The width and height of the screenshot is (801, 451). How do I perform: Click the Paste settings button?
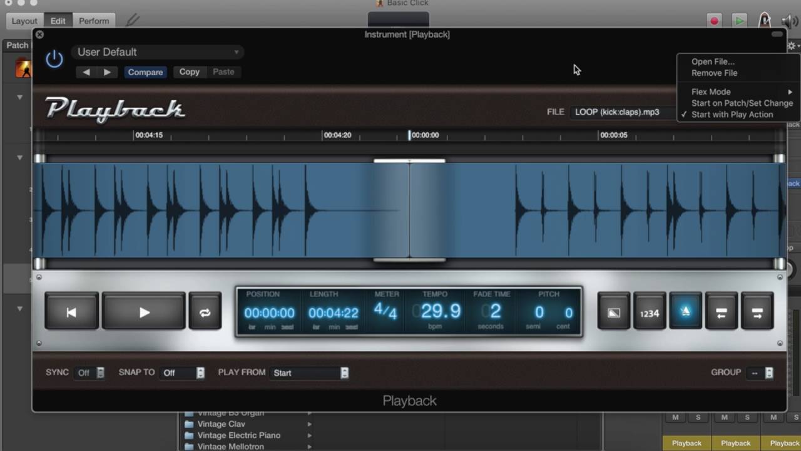click(x=223, y=72)
